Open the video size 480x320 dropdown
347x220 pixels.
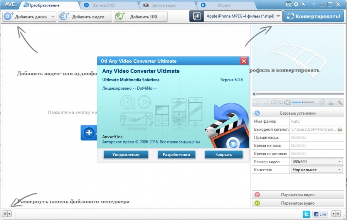pyautogui.click(x=316, y=162)
